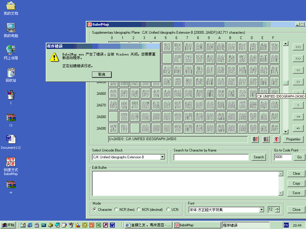Select the Document112 Word file icon
This screenshot has height=229, width=306.
pos(11,140)
